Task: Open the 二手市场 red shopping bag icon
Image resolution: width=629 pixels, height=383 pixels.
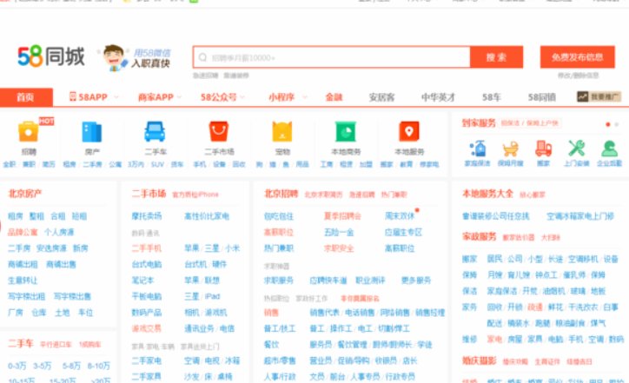Action: [219, 131]
